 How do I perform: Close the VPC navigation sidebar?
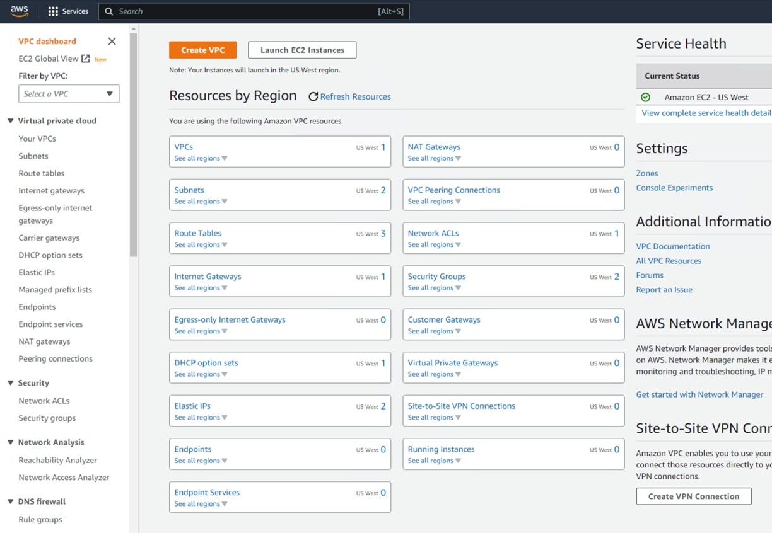[112, 42]
